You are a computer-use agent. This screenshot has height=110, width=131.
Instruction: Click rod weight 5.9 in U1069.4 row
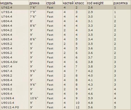(x=90, y=98)
